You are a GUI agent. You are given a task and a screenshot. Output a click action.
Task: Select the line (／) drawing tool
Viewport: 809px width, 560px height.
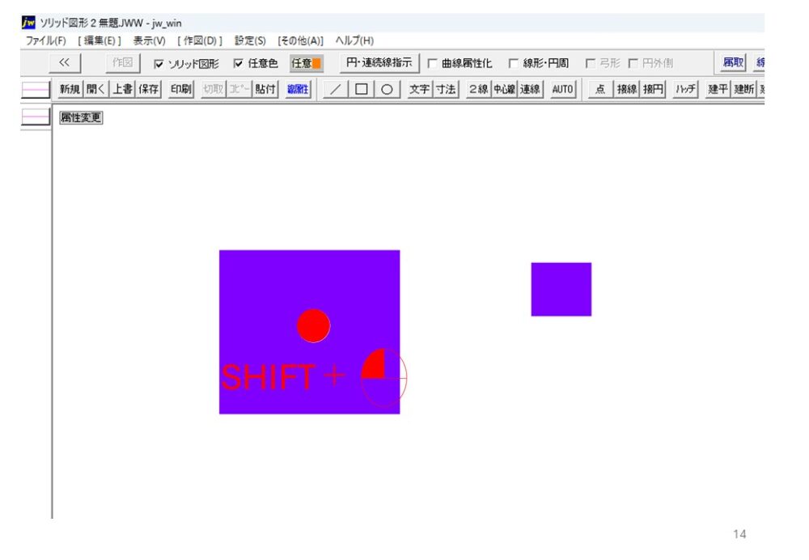coord(335,90)
